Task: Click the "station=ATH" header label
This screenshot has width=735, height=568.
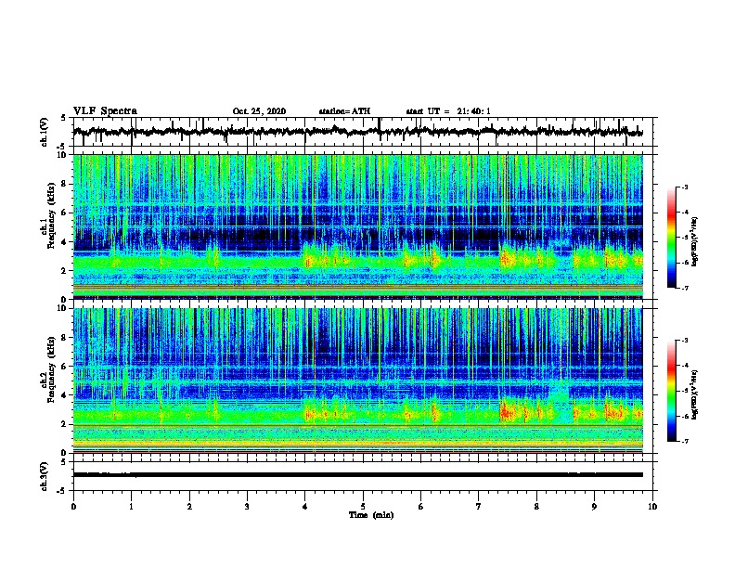Action: click(344, 111)
